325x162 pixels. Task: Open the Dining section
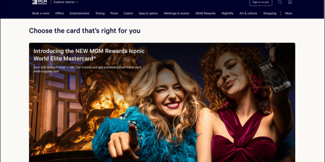coord(100,13)
